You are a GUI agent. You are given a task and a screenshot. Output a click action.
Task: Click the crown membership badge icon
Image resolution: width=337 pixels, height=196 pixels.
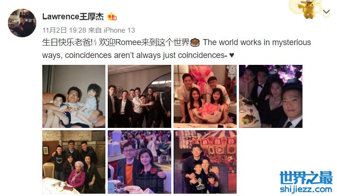(x=112, y=17)
